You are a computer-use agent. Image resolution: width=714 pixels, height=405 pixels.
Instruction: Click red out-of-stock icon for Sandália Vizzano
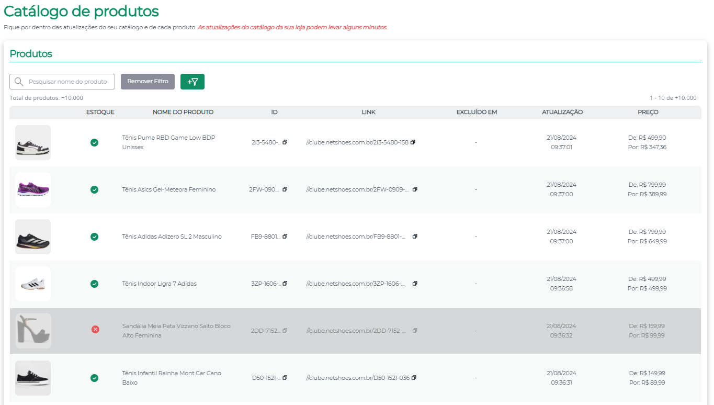(x=95, y=330)
